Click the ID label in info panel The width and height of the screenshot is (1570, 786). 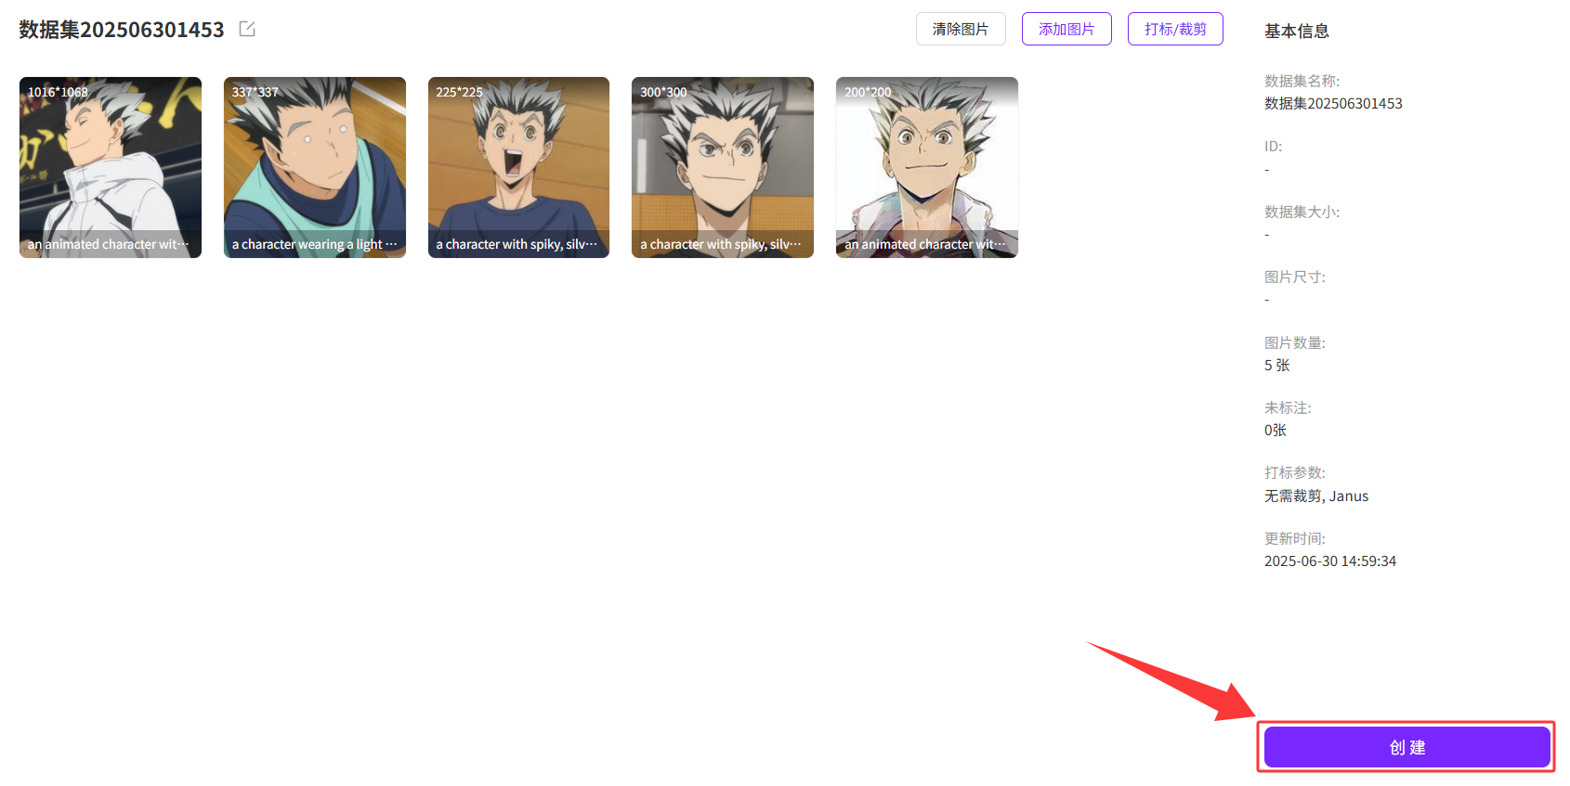coord(1273,146)
